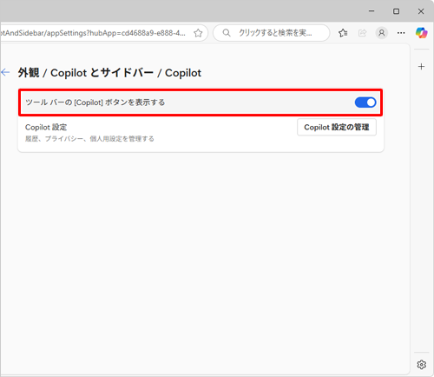Open Settings and more ellipsis menu
The height and width of the screenshot is (377, 434).
401,33
